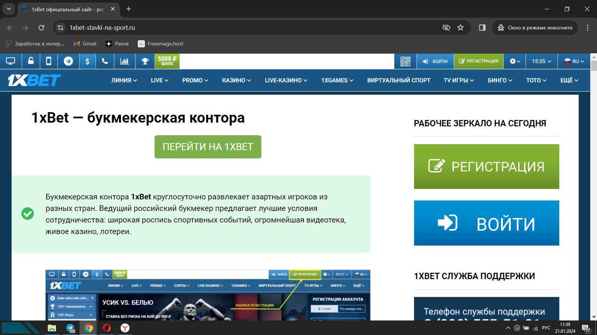Expand the LIVE-КАЗИНО menu
Screen dimensions: 597x335
click(x=286, y=80)
